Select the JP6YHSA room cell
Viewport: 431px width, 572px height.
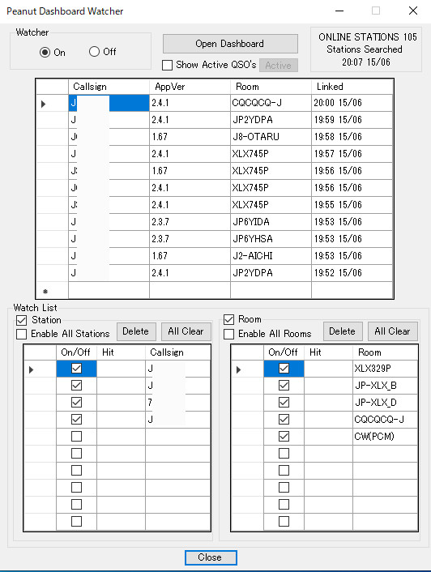coord(271,239)
